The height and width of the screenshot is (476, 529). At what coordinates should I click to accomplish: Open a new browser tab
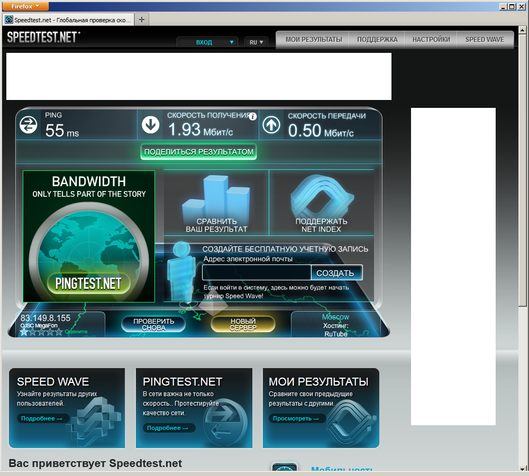tap(142, 20)
